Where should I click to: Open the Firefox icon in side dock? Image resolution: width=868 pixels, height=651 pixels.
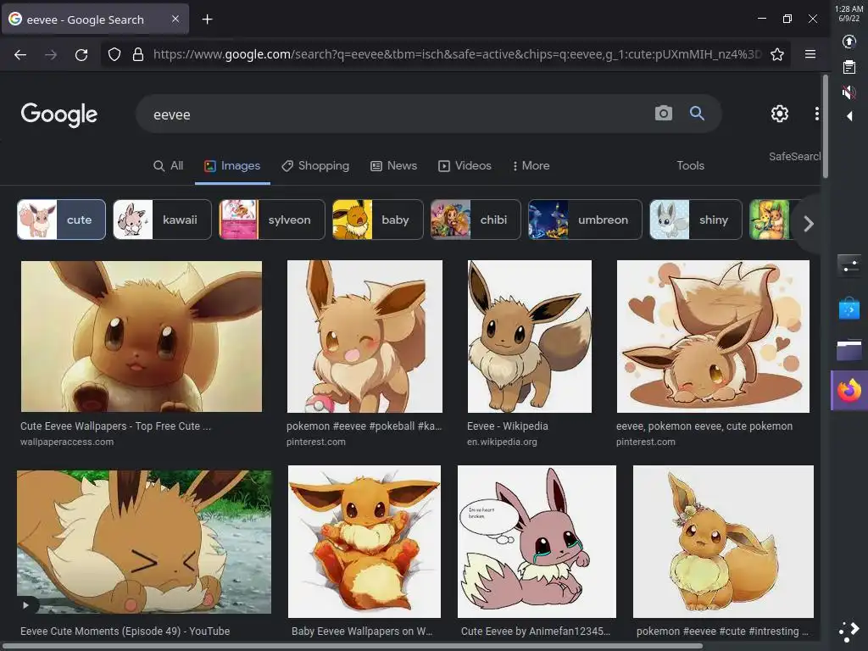[849, 390]
